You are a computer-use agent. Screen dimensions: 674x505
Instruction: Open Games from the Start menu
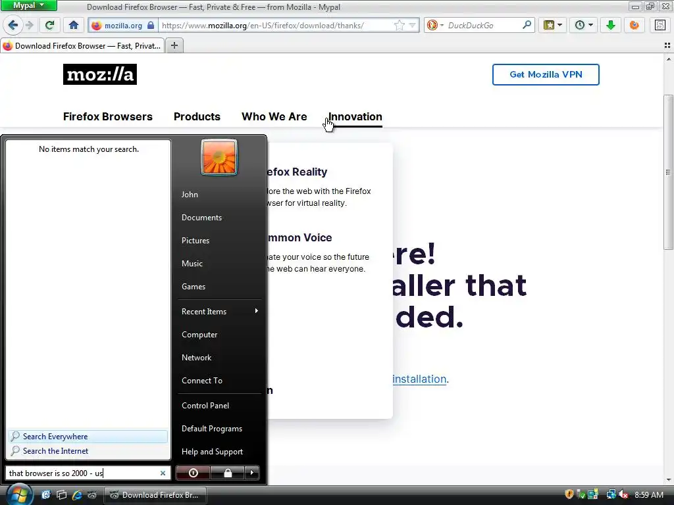[x=194, y=287]
